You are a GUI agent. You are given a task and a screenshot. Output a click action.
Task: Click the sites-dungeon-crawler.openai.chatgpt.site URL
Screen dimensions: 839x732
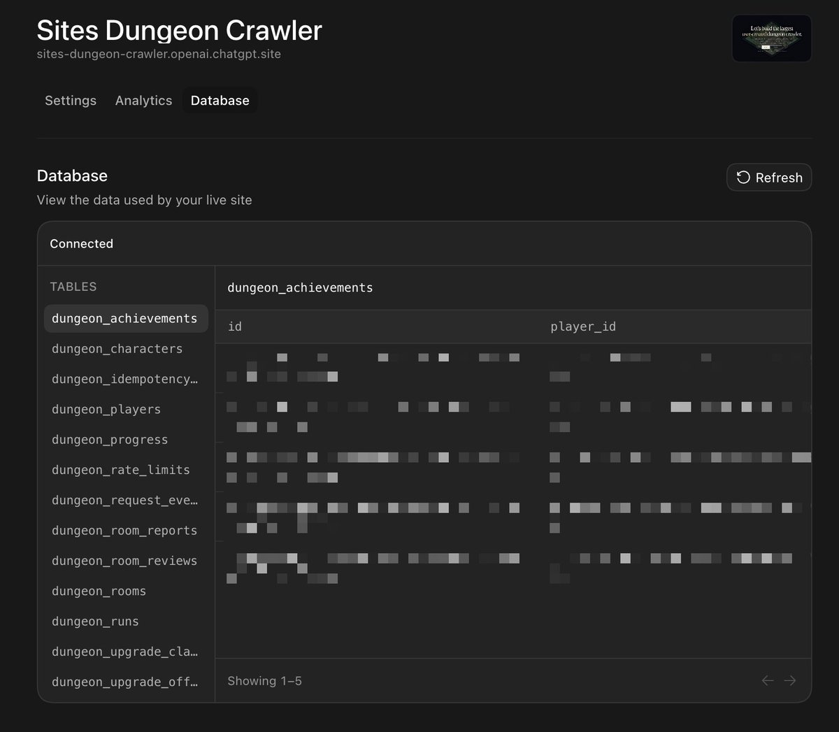[x=159, y=54]
